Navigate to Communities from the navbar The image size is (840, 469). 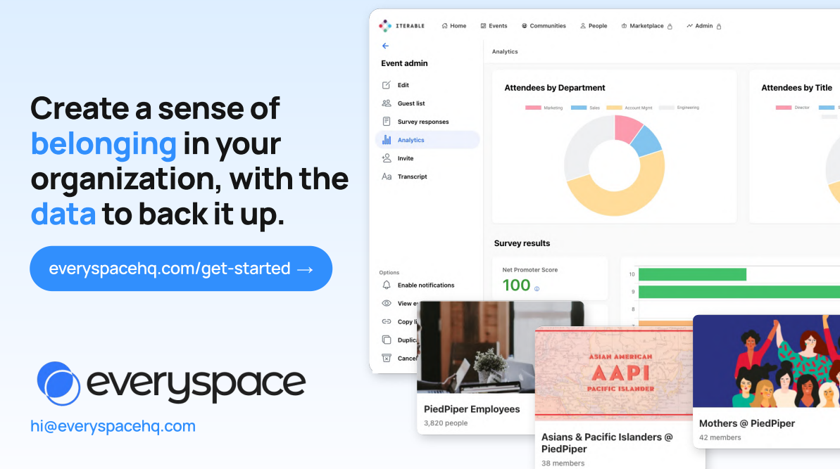[544, 25]
